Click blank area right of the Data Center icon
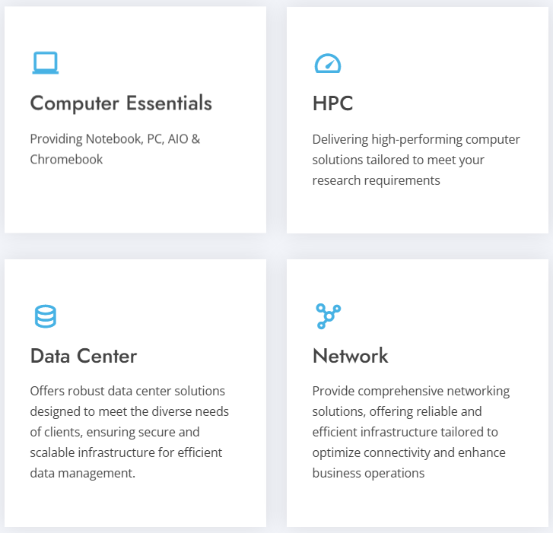 tap(152, 316)
